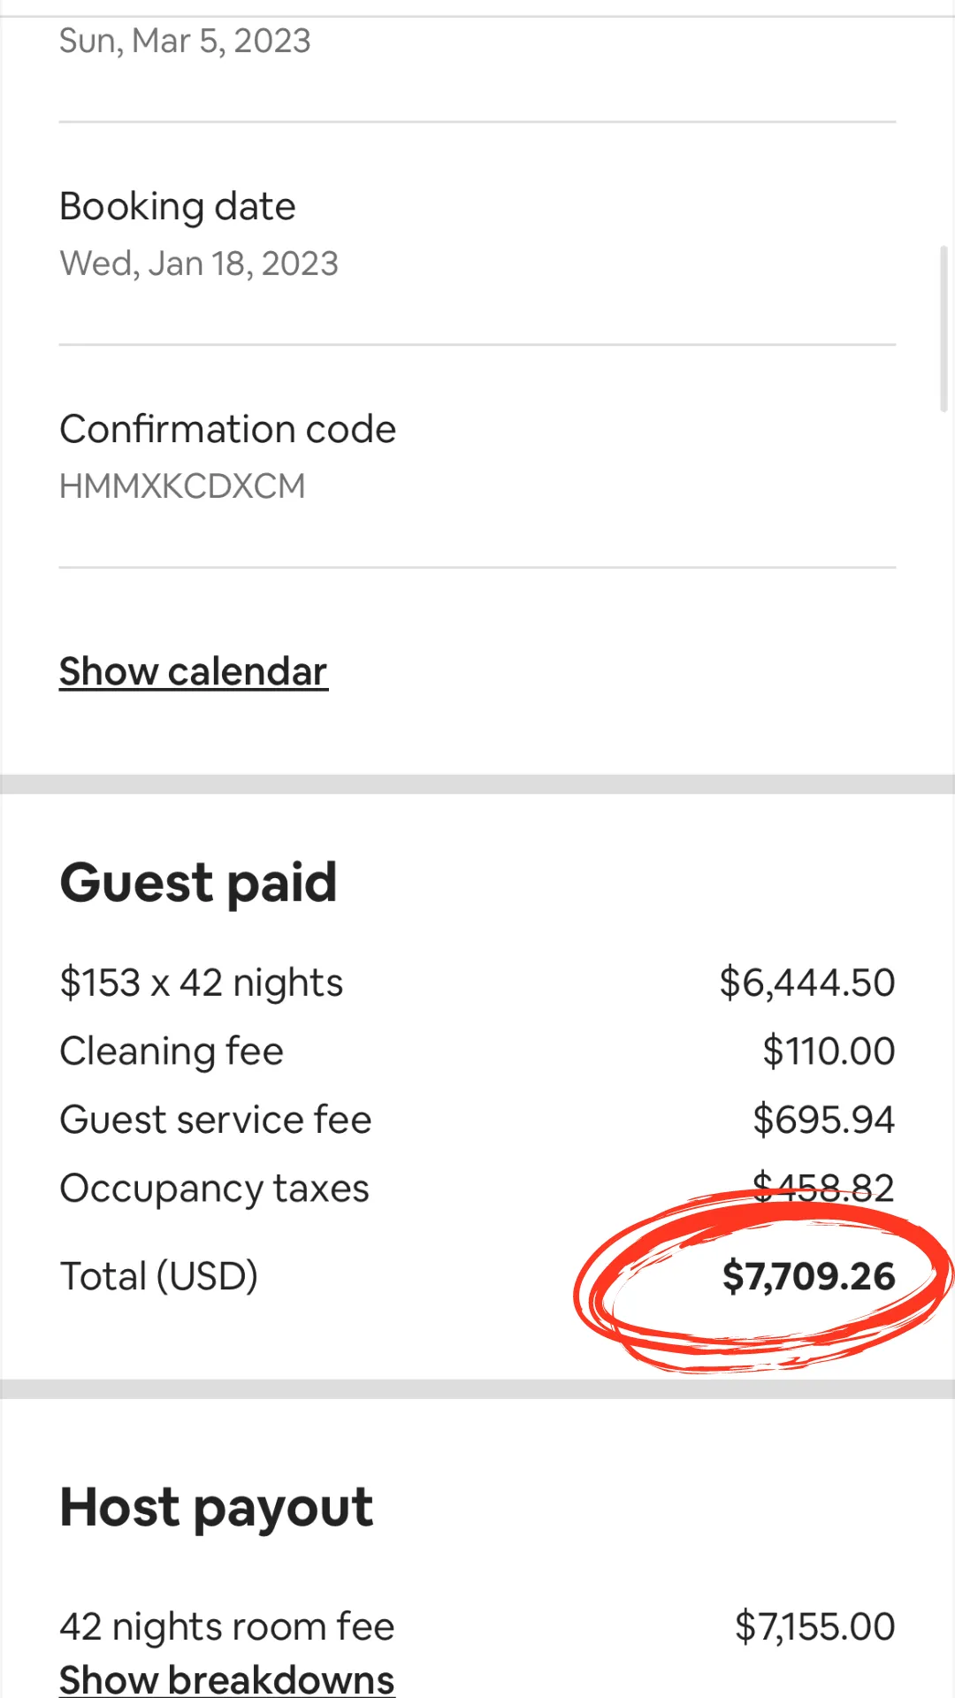This screenshot has height=1698, width=955.
Task: Click the 42 nights room fee label
Action: pos(226,1627)
